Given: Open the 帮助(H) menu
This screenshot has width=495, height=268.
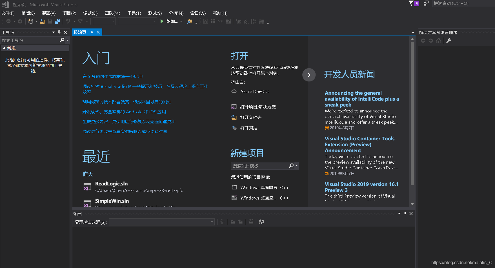Looking at the screenshot, I should (220, 13).
